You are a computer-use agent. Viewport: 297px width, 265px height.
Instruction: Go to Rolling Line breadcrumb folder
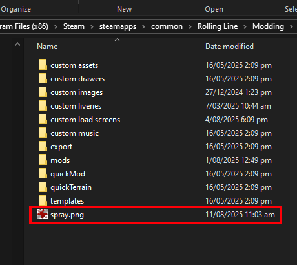[x=218, y=26]
